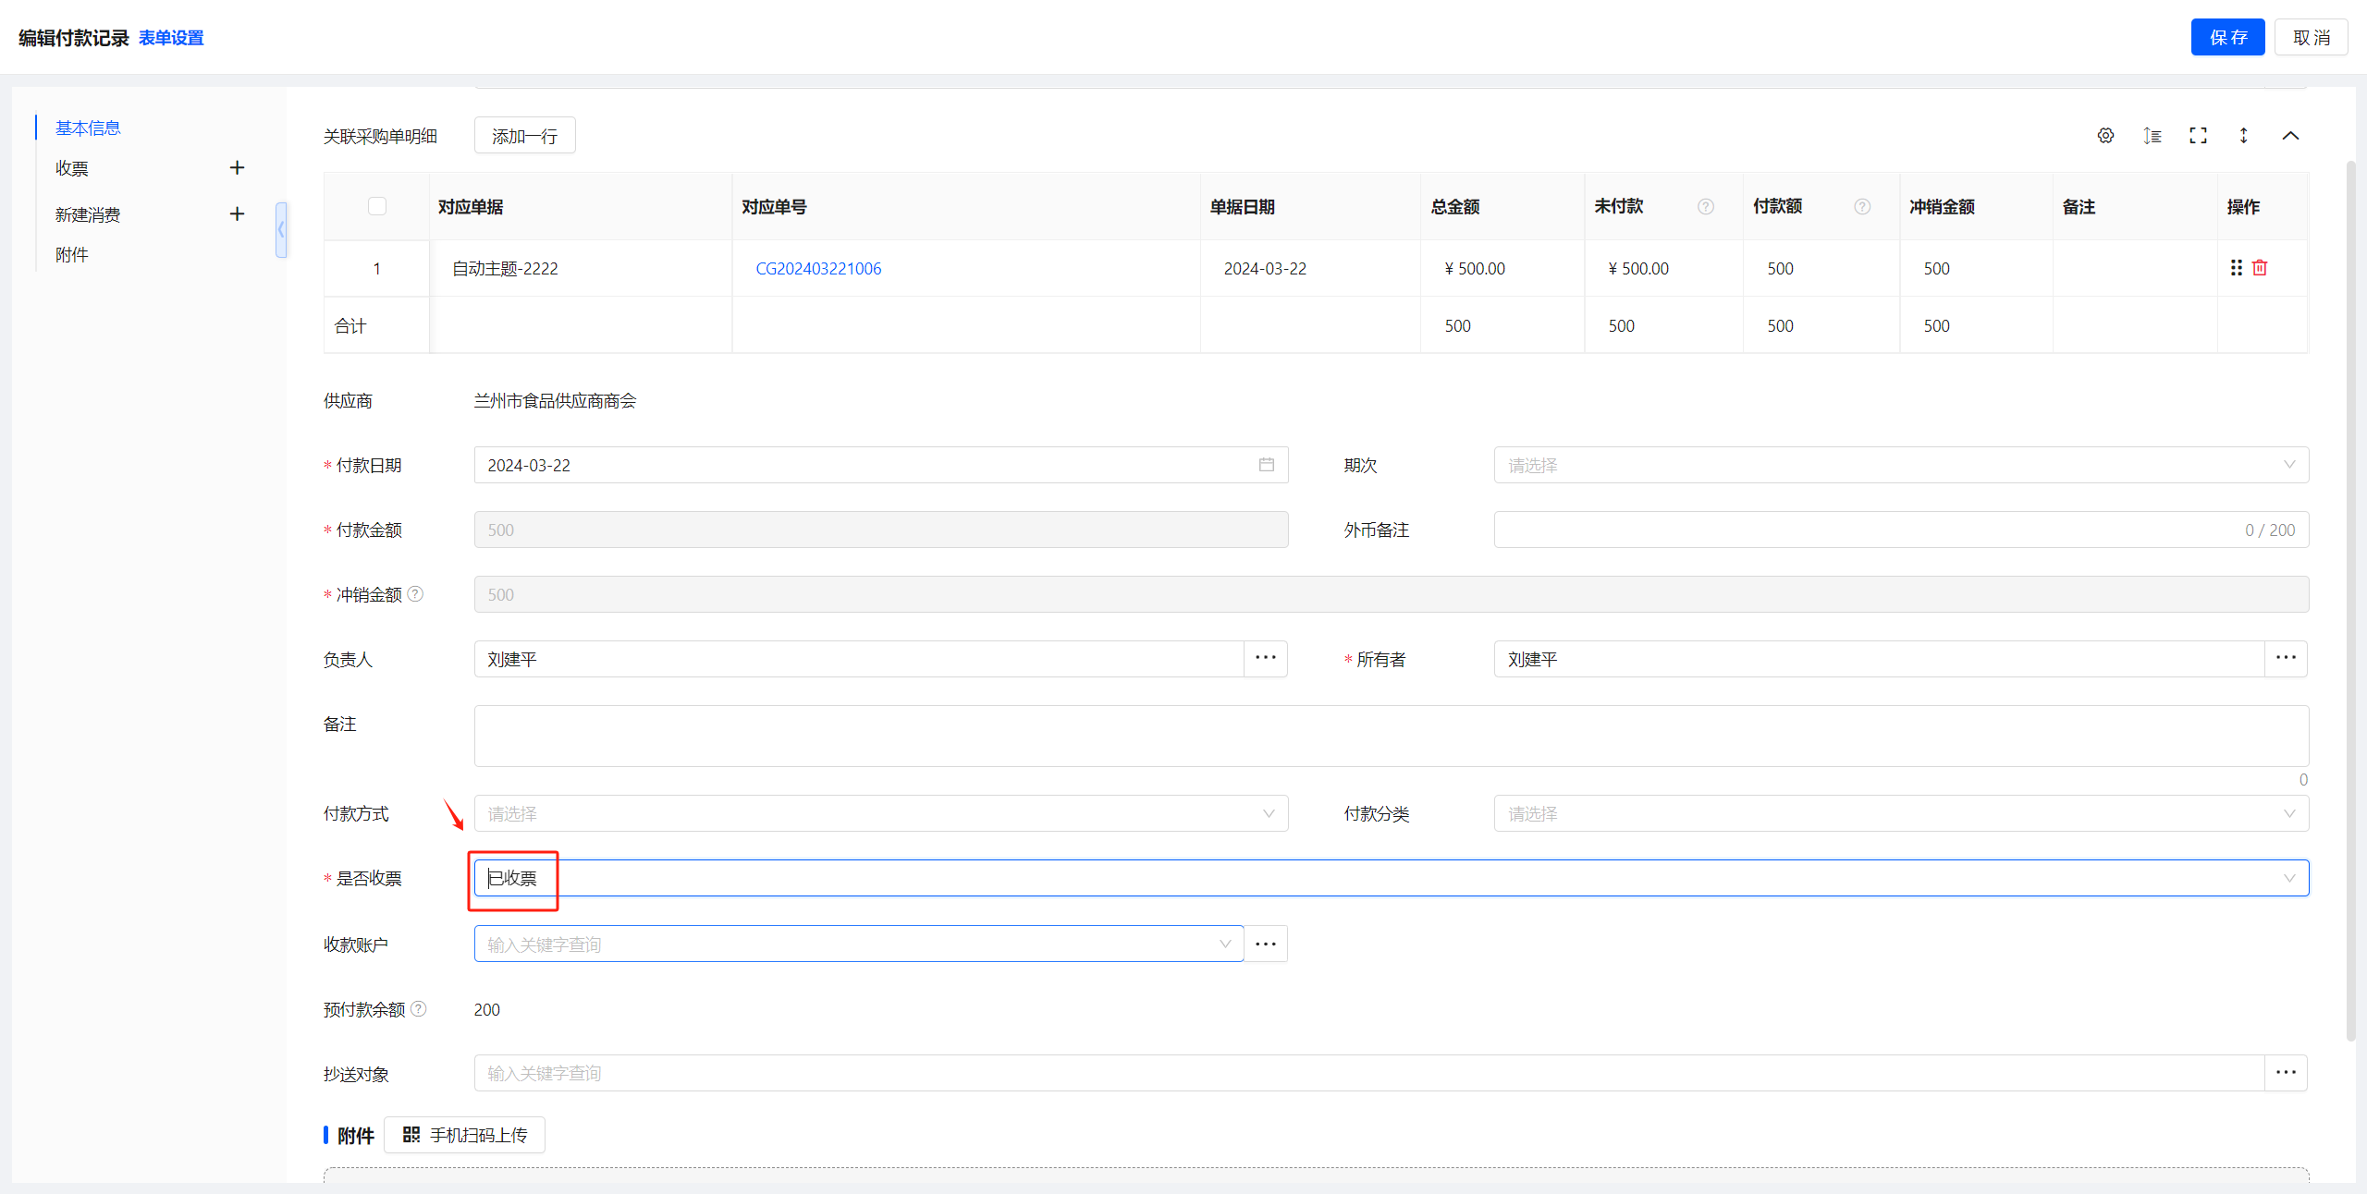Delete row 1 with the trash icon

[x=2260, y=268]
